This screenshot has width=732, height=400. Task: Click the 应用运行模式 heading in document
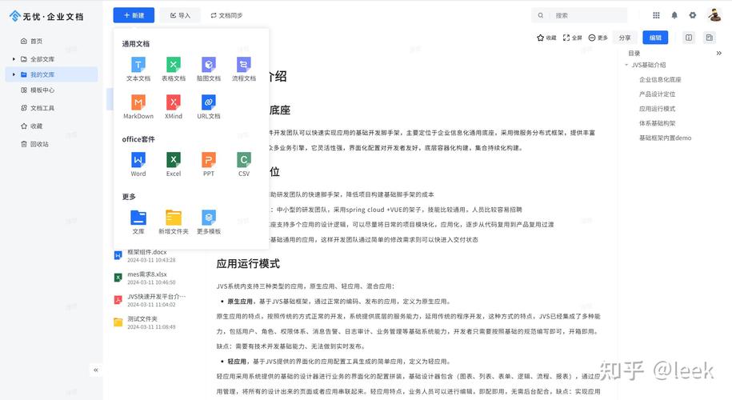pyautogui.click(x=248, y=264)
